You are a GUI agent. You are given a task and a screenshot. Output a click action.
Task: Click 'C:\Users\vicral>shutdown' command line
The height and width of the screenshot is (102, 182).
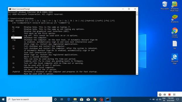click(x=21, y=18)
